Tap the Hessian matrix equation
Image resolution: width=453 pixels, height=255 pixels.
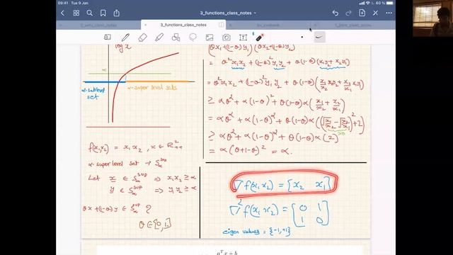click(x=279, y=212)
